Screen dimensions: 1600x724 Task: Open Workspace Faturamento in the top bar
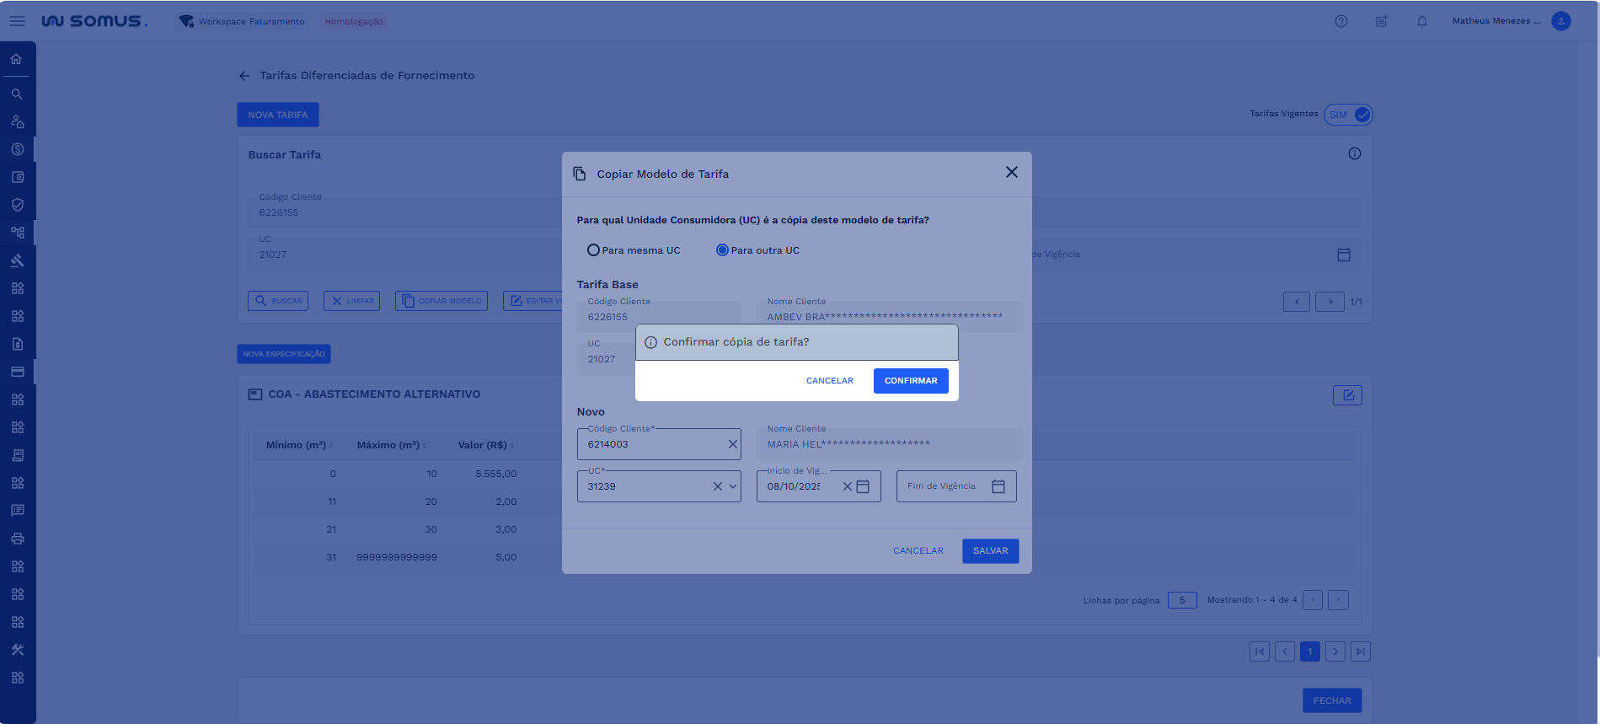click(243, 21)
